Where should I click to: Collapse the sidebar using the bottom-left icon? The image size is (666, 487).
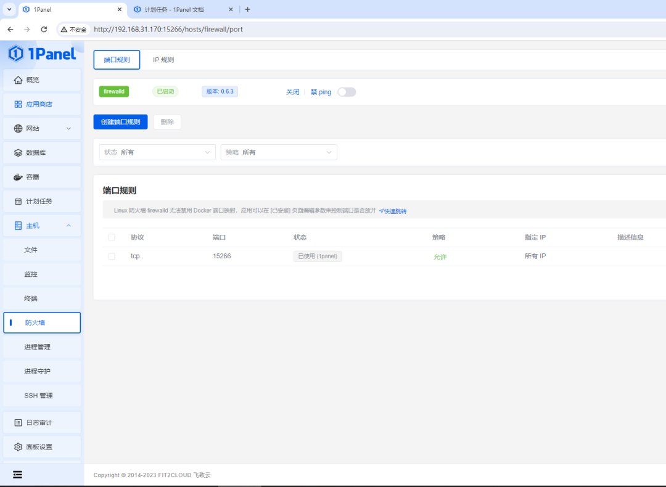pos(17,475)
